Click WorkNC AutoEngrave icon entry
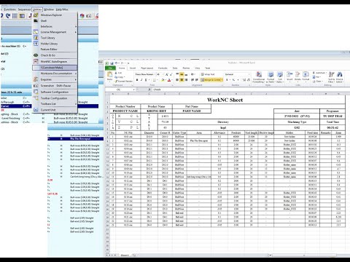This screenshot has height=262, width=350. 36,61
